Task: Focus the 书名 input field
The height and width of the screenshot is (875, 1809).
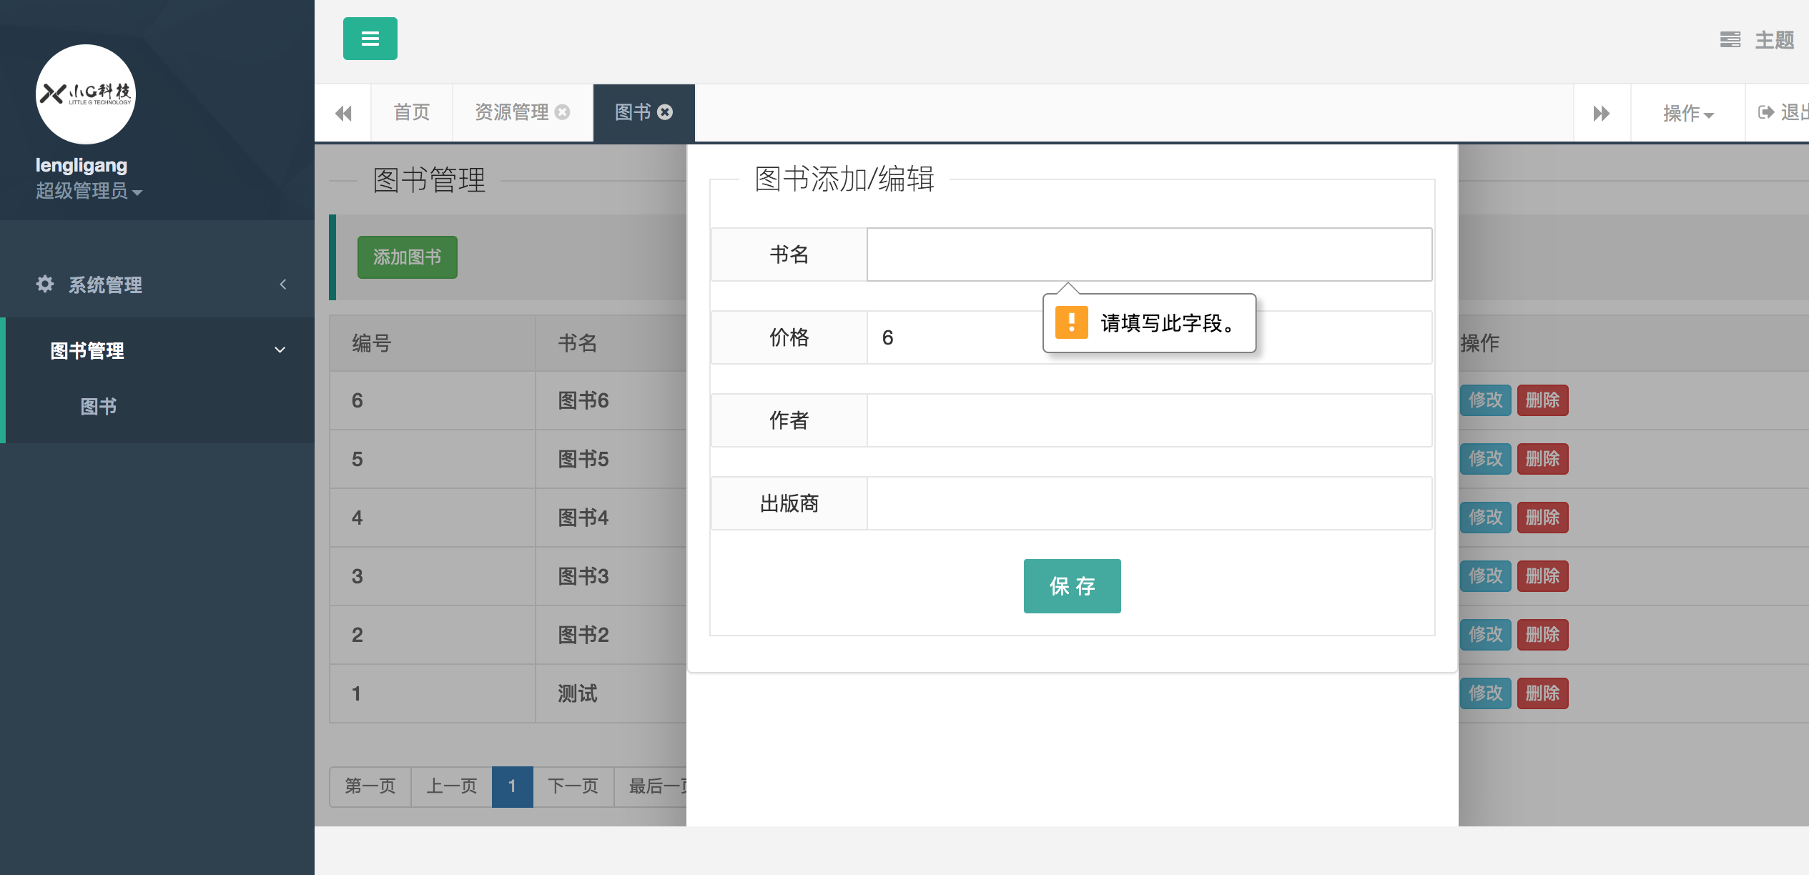Action: pos(1149,254)
